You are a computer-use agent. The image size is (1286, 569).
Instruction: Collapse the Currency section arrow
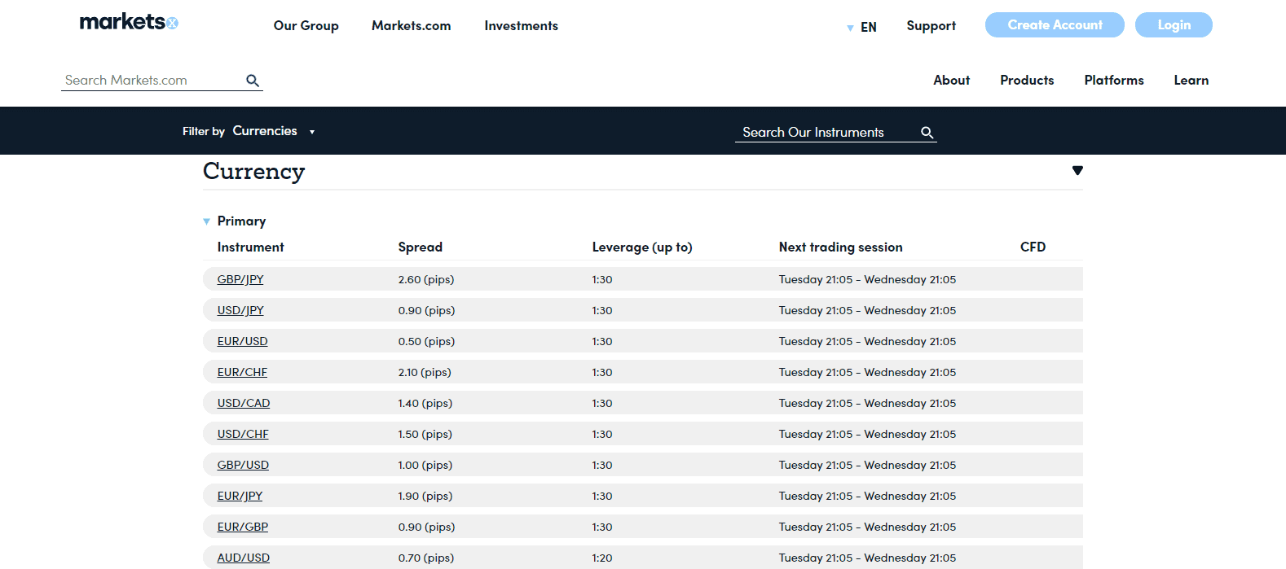click(x=1077, y=171)
